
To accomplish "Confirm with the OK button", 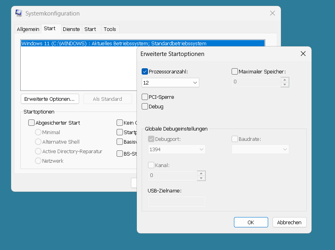I will click(251, 222).
